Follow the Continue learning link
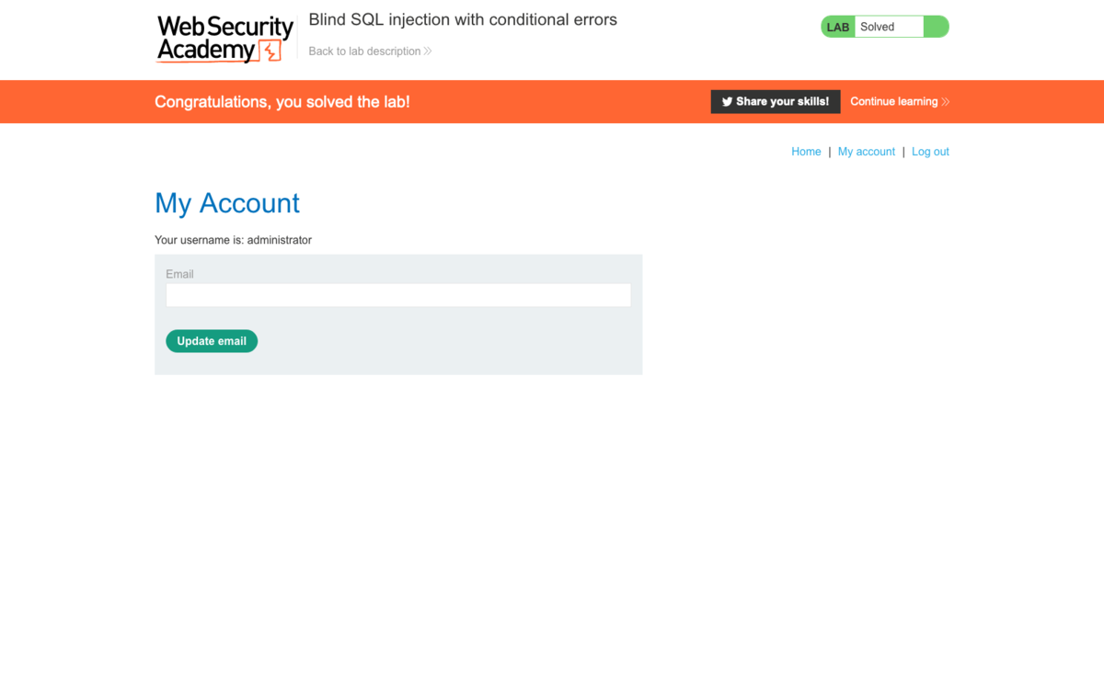Viewport: 1104px width, 685px height. [x=900, y=102]
